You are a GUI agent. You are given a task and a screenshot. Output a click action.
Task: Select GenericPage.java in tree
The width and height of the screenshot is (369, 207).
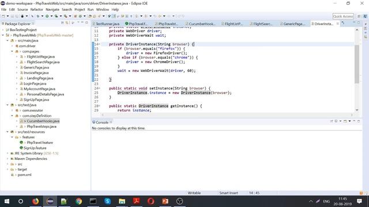pyautogui.click(x=36, y=67)
